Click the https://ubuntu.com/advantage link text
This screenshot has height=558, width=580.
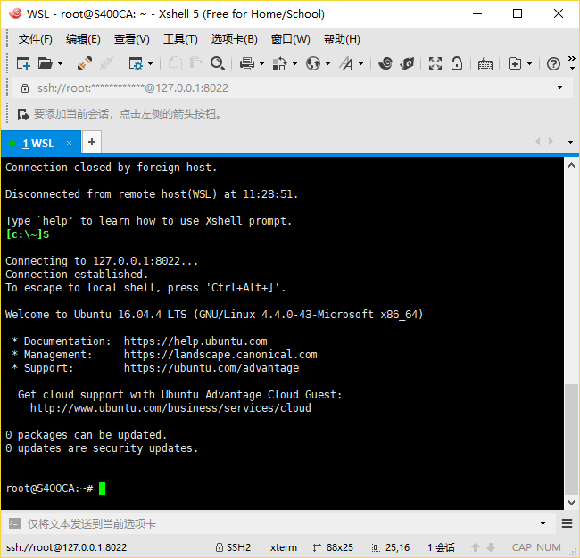tap(211, 367)
